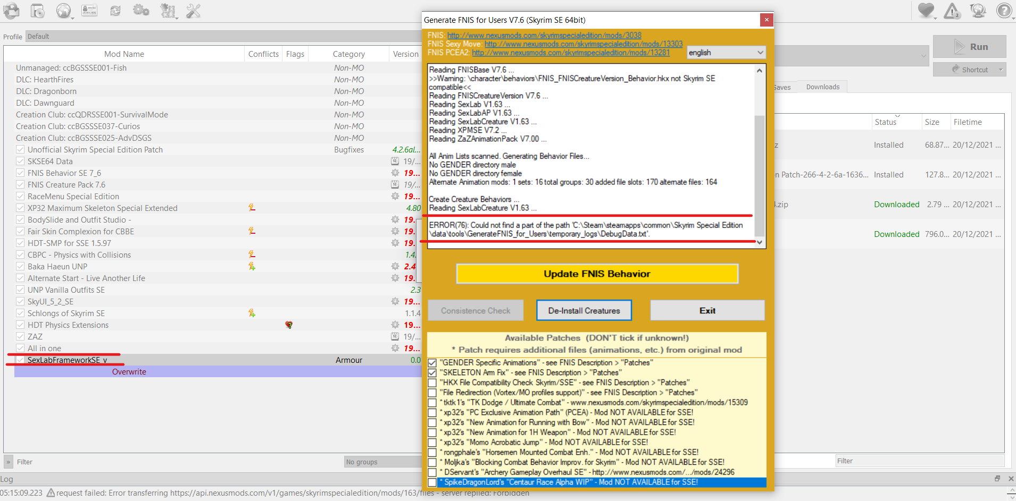The height and width of the screenshot is (501, 1016).
Task: Click the version icon on SKSE64 Data row
Action: point(395,161)
